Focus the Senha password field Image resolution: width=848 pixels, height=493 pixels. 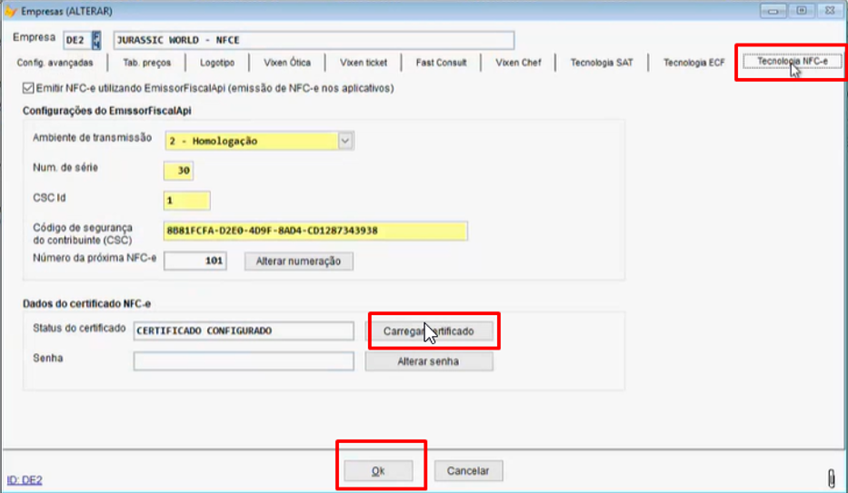243,361
